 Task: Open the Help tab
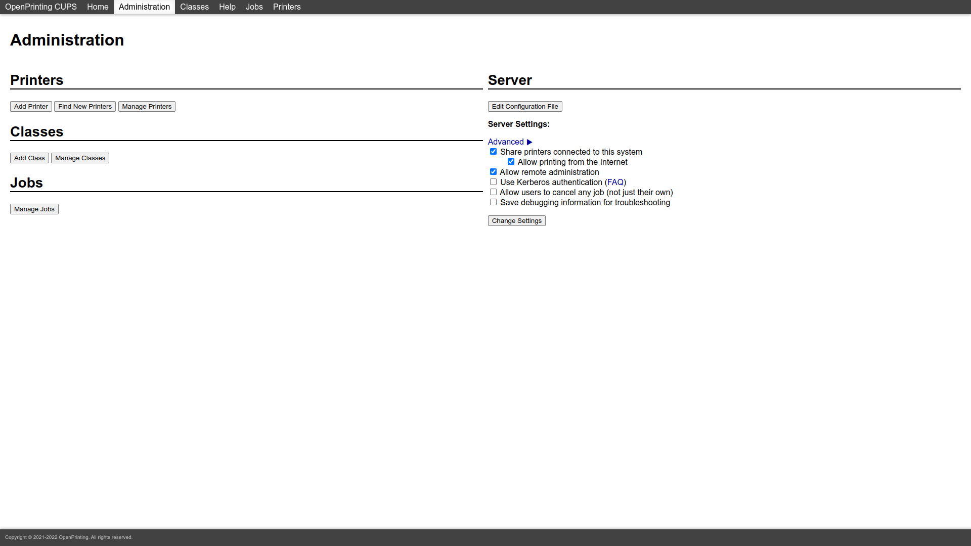[x=227, y=7]
